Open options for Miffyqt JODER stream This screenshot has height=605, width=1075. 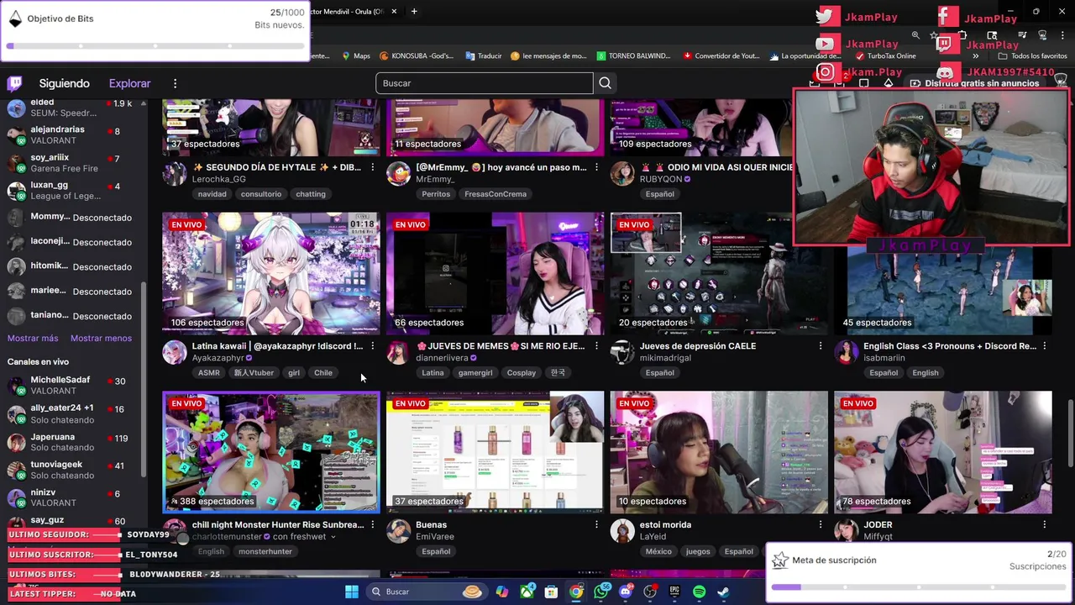1045,524
